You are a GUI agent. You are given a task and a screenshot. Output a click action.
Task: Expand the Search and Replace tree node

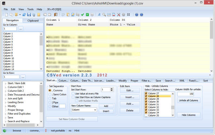(6, 121)
